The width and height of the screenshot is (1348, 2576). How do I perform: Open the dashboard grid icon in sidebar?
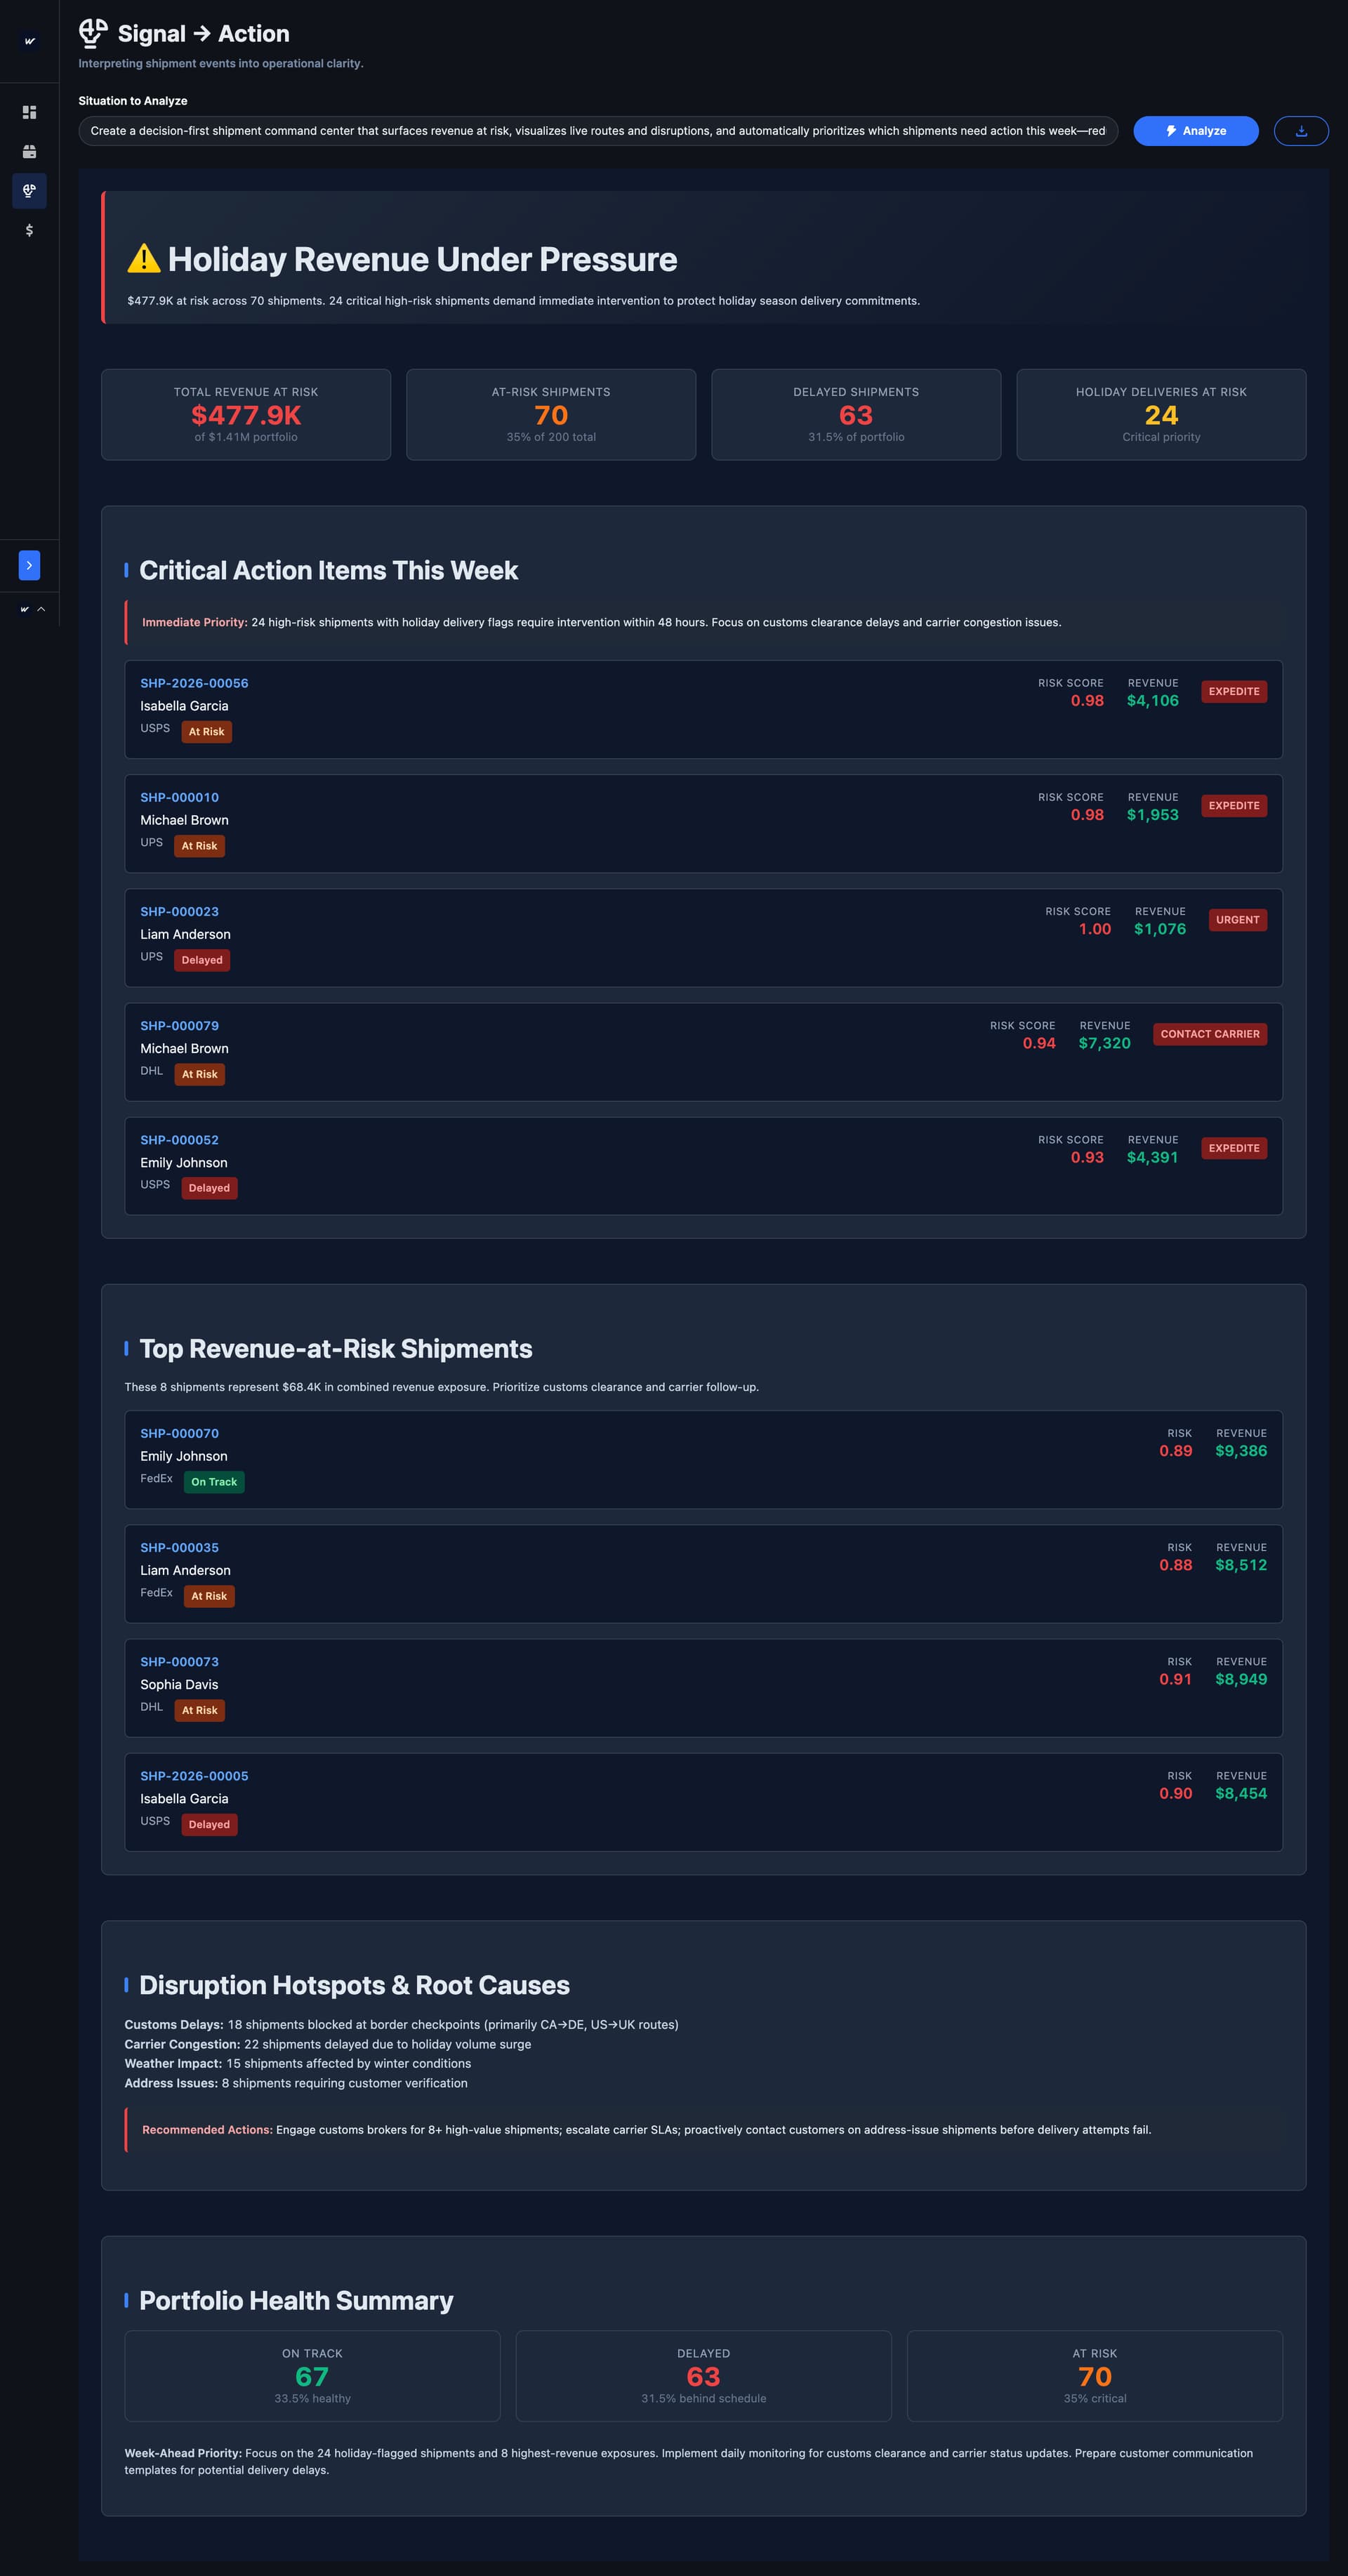[29, 113]
